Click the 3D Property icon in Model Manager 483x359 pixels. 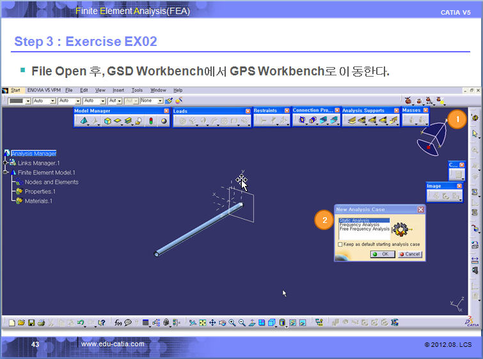point(107,121)
